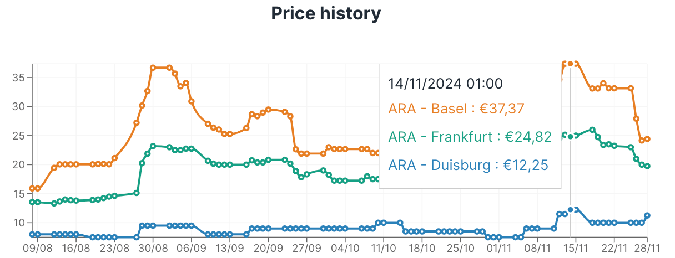Click the 10 value label on y-axis

[x=18, y=223]
